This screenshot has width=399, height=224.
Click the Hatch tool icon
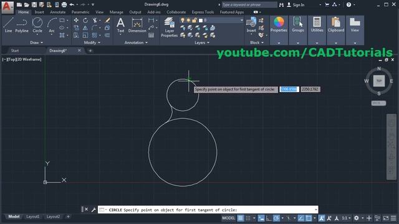[62, 35]
